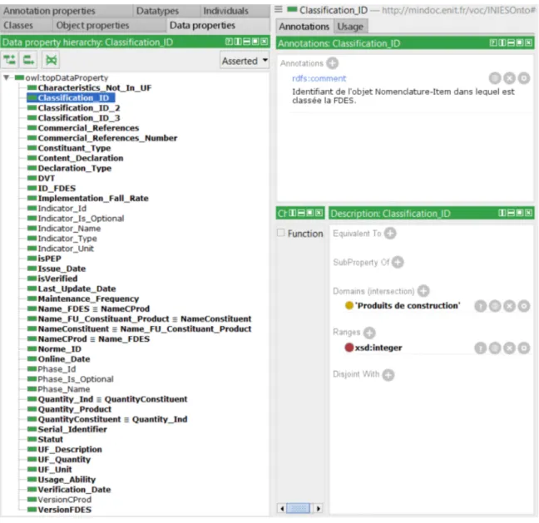Edit the 'Produits de construction' domain
Screen dimensions: 539x523
click(524, 306)
